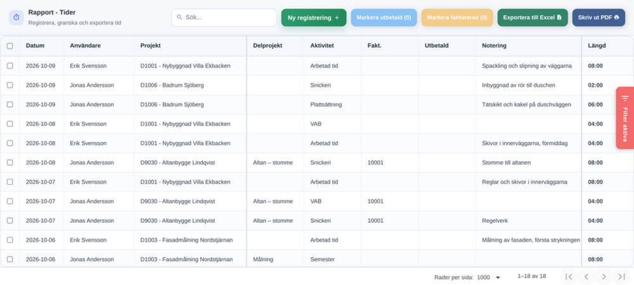Click the magnifier icon in the search box

click(179, 17)
